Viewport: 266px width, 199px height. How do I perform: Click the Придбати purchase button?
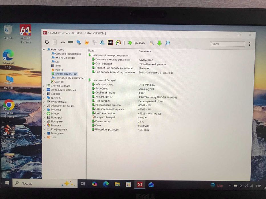pyautogui.click(x=137, y=43)
